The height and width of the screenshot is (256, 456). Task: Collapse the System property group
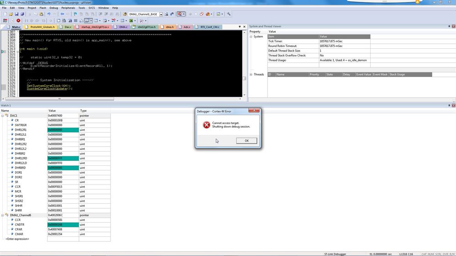click(x=251, y=36)
